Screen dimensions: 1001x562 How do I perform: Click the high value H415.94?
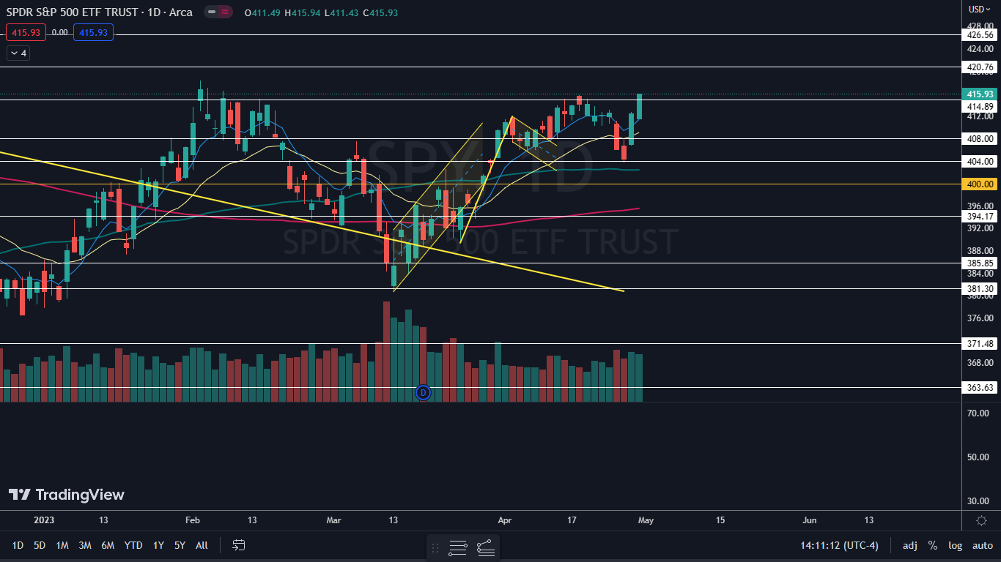point(304,12)
